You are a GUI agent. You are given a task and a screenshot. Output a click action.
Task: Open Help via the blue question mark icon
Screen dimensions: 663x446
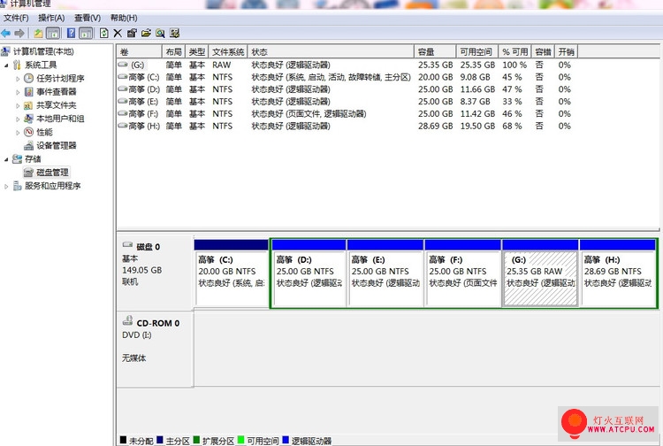(x=71, y=33)
